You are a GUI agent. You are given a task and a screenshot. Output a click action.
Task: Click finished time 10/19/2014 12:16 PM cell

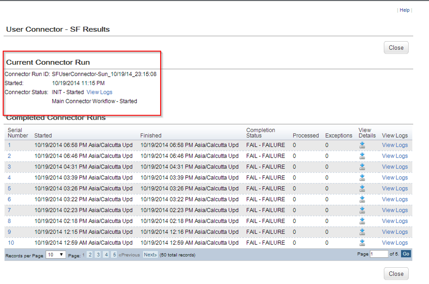(x=189, y=232)
